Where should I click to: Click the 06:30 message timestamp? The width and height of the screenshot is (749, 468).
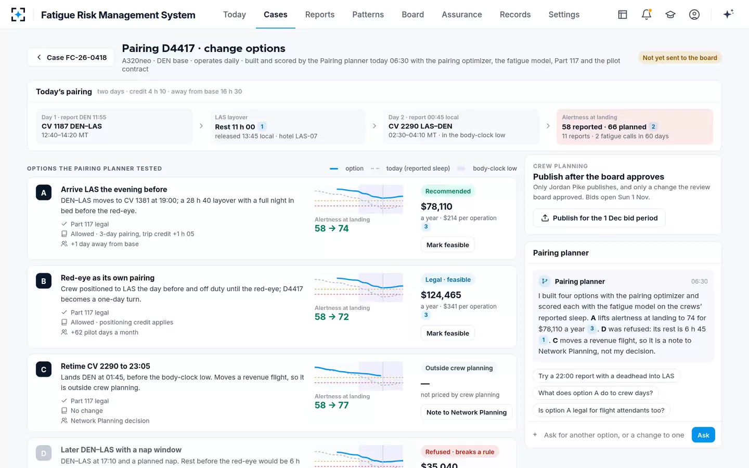click(x=699, y=281)
